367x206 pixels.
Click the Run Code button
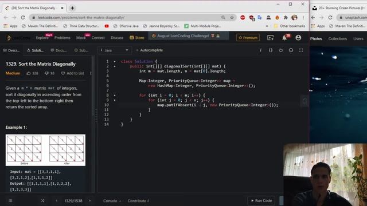click(x=261, y=201)
